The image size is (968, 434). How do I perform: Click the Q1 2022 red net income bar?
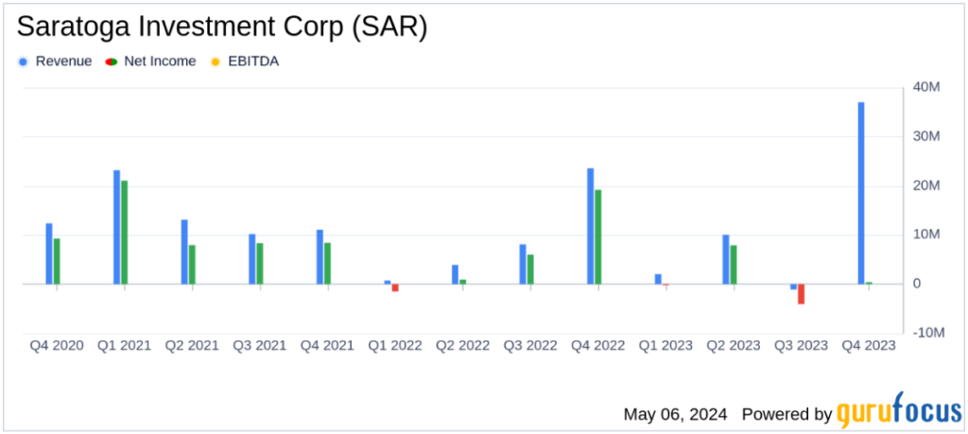point(395,287)
